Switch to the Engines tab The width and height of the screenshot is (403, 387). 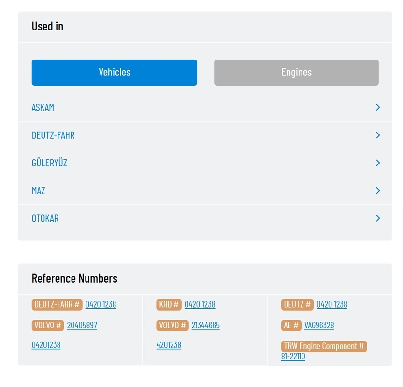pos(296,72)
